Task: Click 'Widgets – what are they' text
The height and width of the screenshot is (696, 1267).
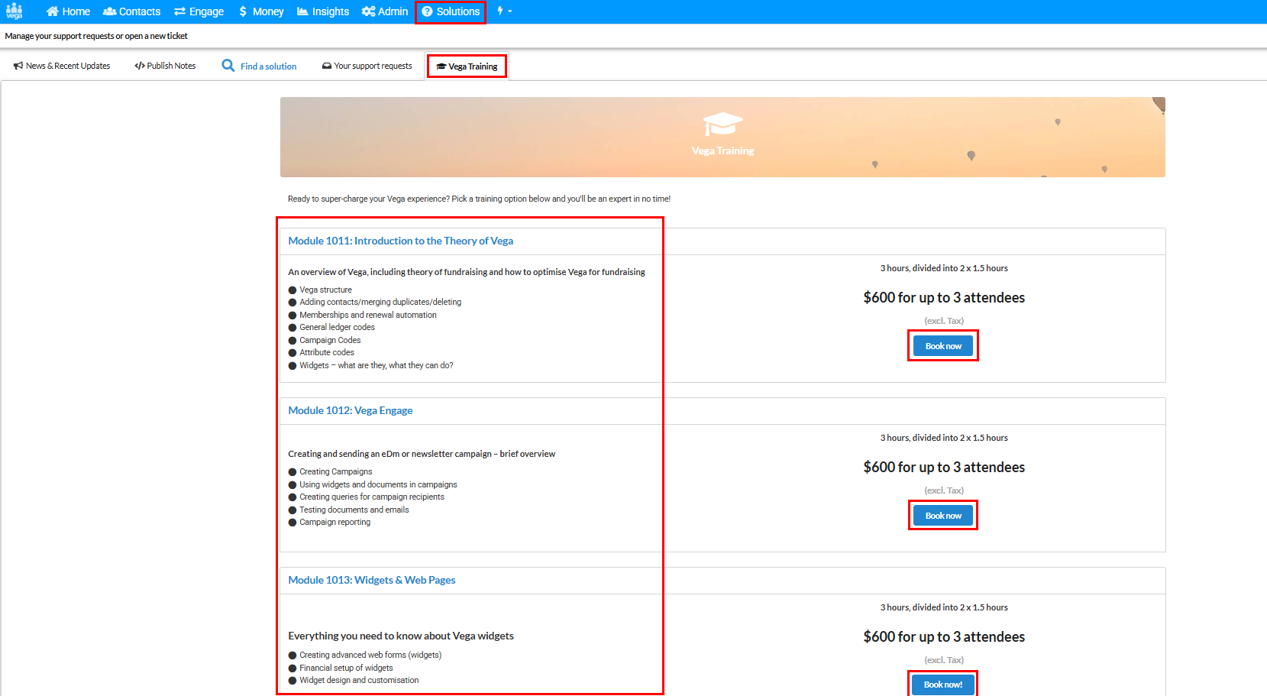Action: pyautogui.click(x=377, y=365)
